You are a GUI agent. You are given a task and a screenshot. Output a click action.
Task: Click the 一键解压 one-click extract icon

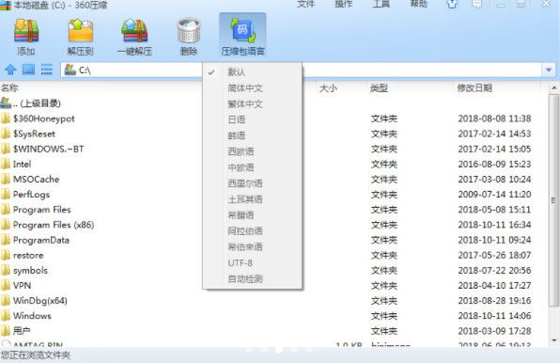point(134,31)
